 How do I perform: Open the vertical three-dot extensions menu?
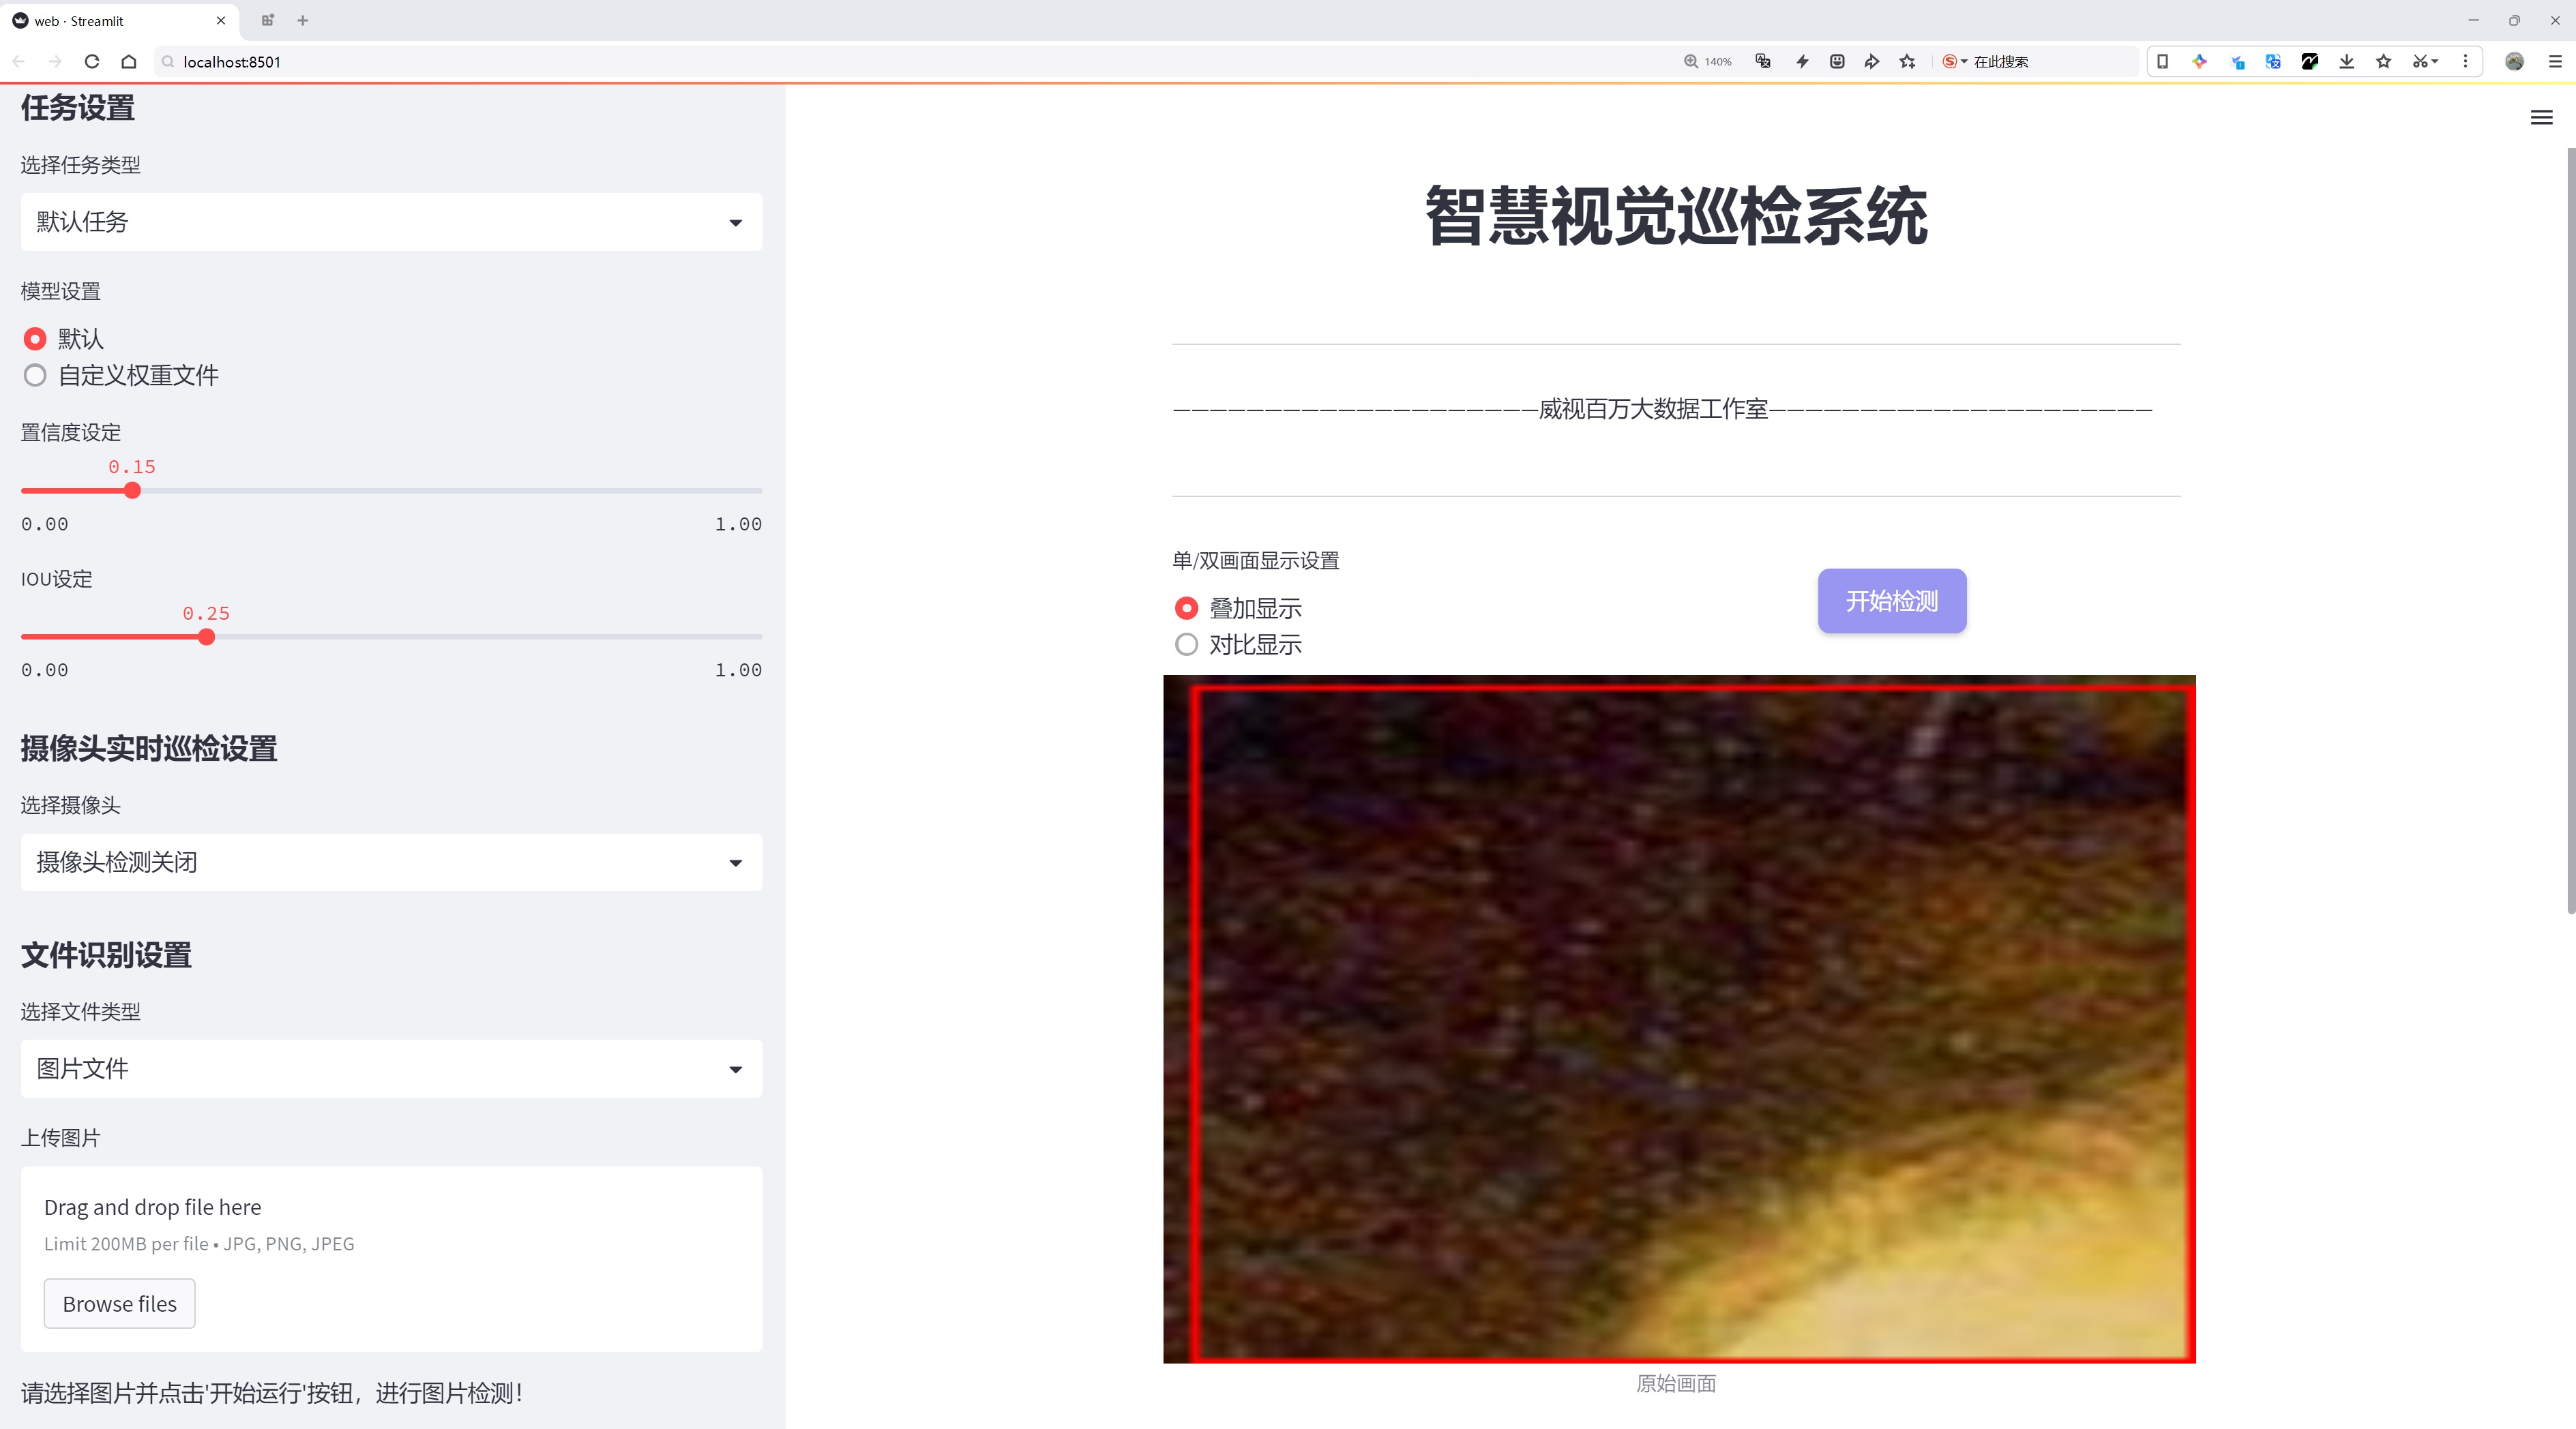click(2465, 61)
